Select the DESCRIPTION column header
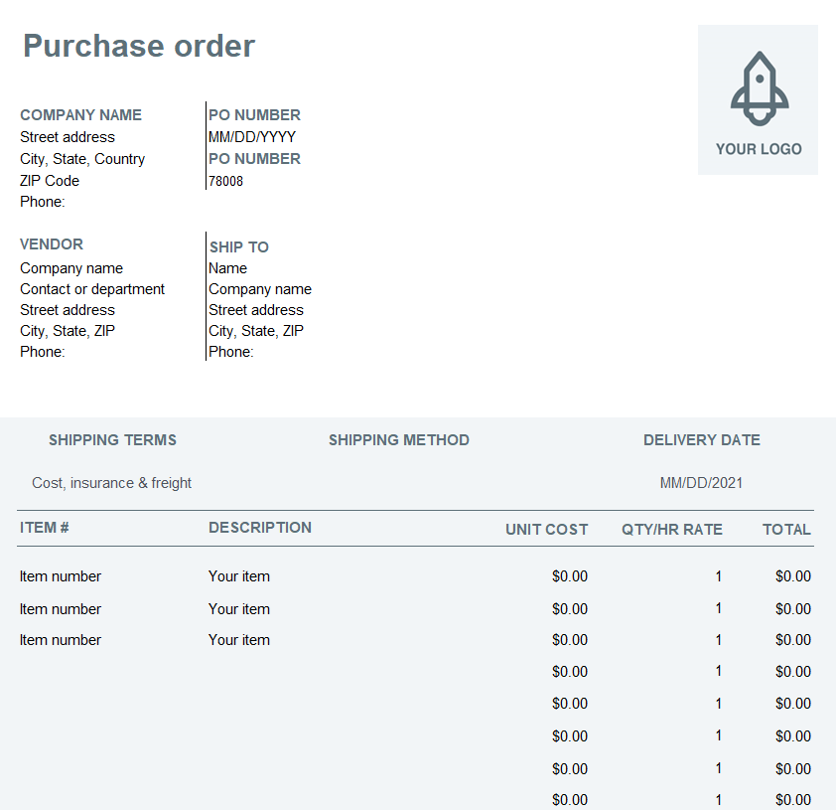836x810 pixels. point(260,528)
